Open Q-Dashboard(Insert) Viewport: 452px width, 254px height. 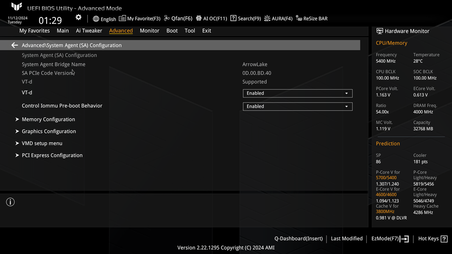point(299,238)
